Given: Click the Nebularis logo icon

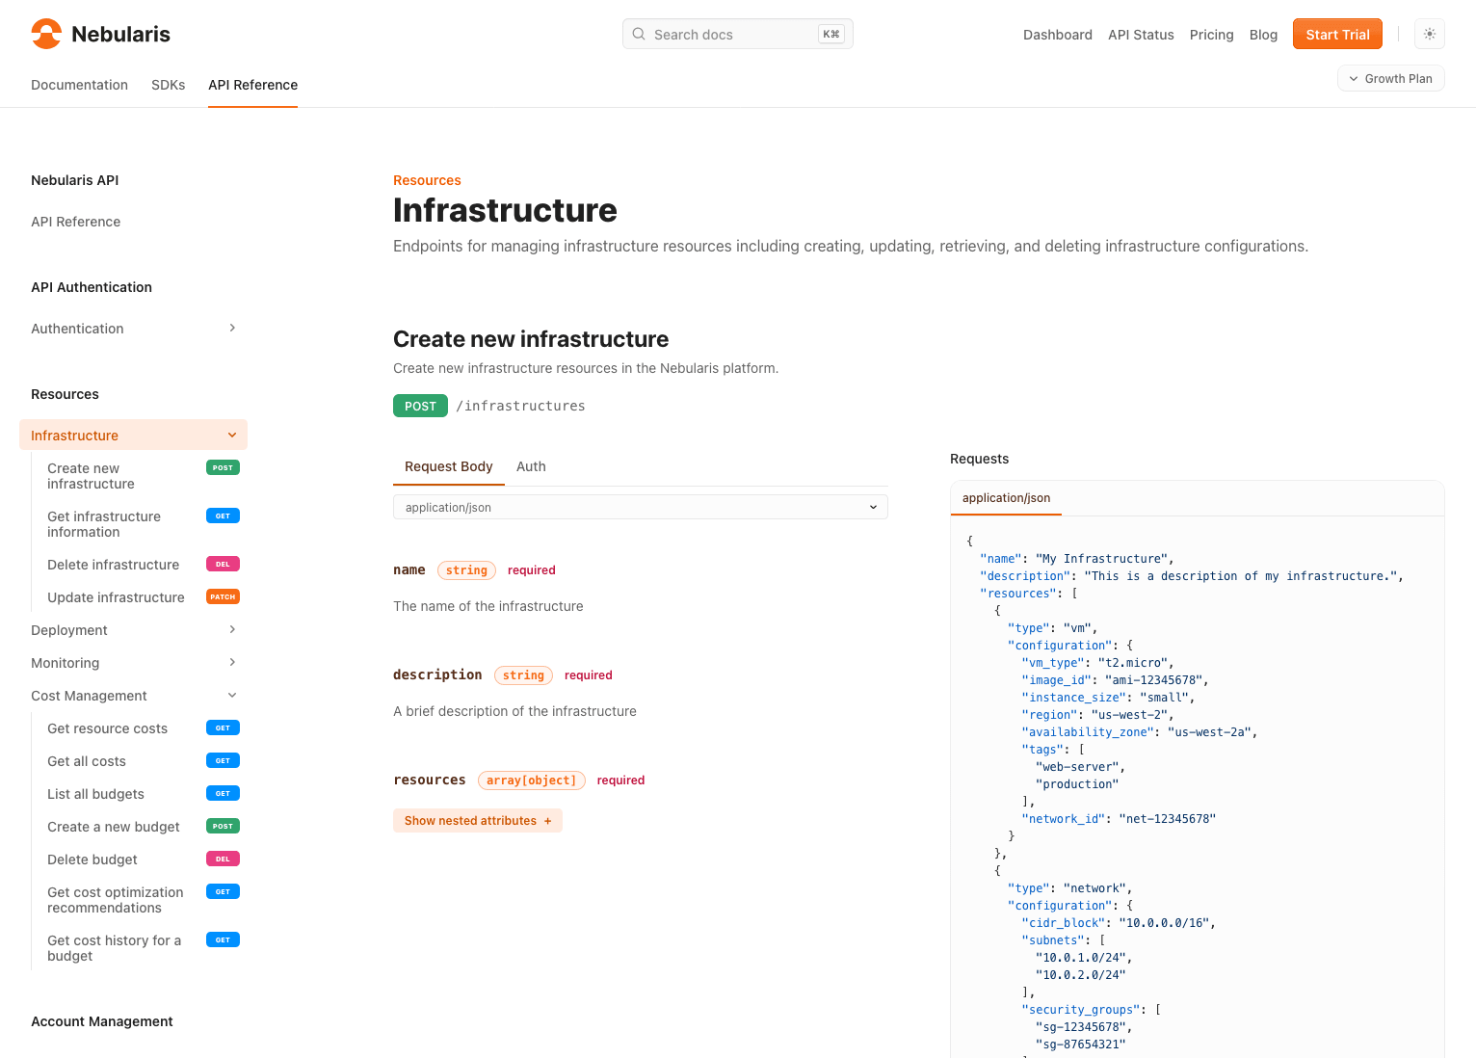Looking at the screenshot, I should (46, 34).
